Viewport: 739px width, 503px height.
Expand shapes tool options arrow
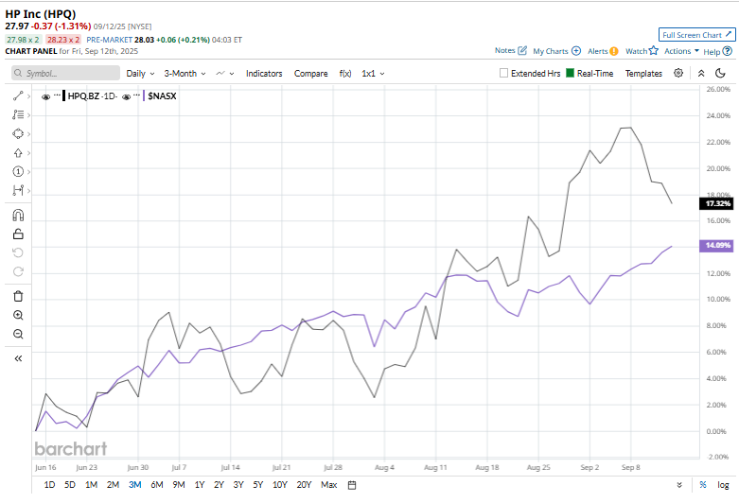point(28,134)
